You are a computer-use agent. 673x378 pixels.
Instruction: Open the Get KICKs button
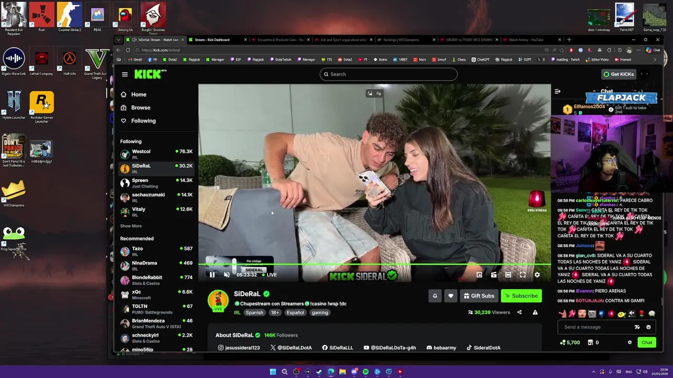tap(619, 74)
